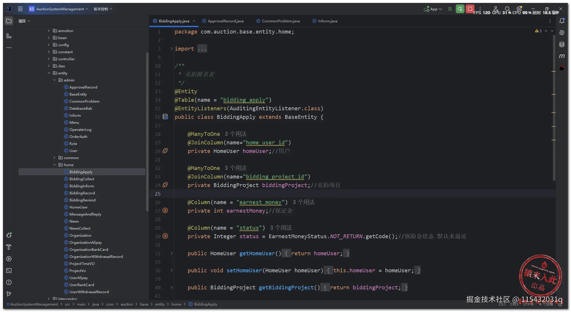The width and height of the screenshot is (571, 312).
Task: Show usages hint beside earnest_money column
Action: pos(304,202)
